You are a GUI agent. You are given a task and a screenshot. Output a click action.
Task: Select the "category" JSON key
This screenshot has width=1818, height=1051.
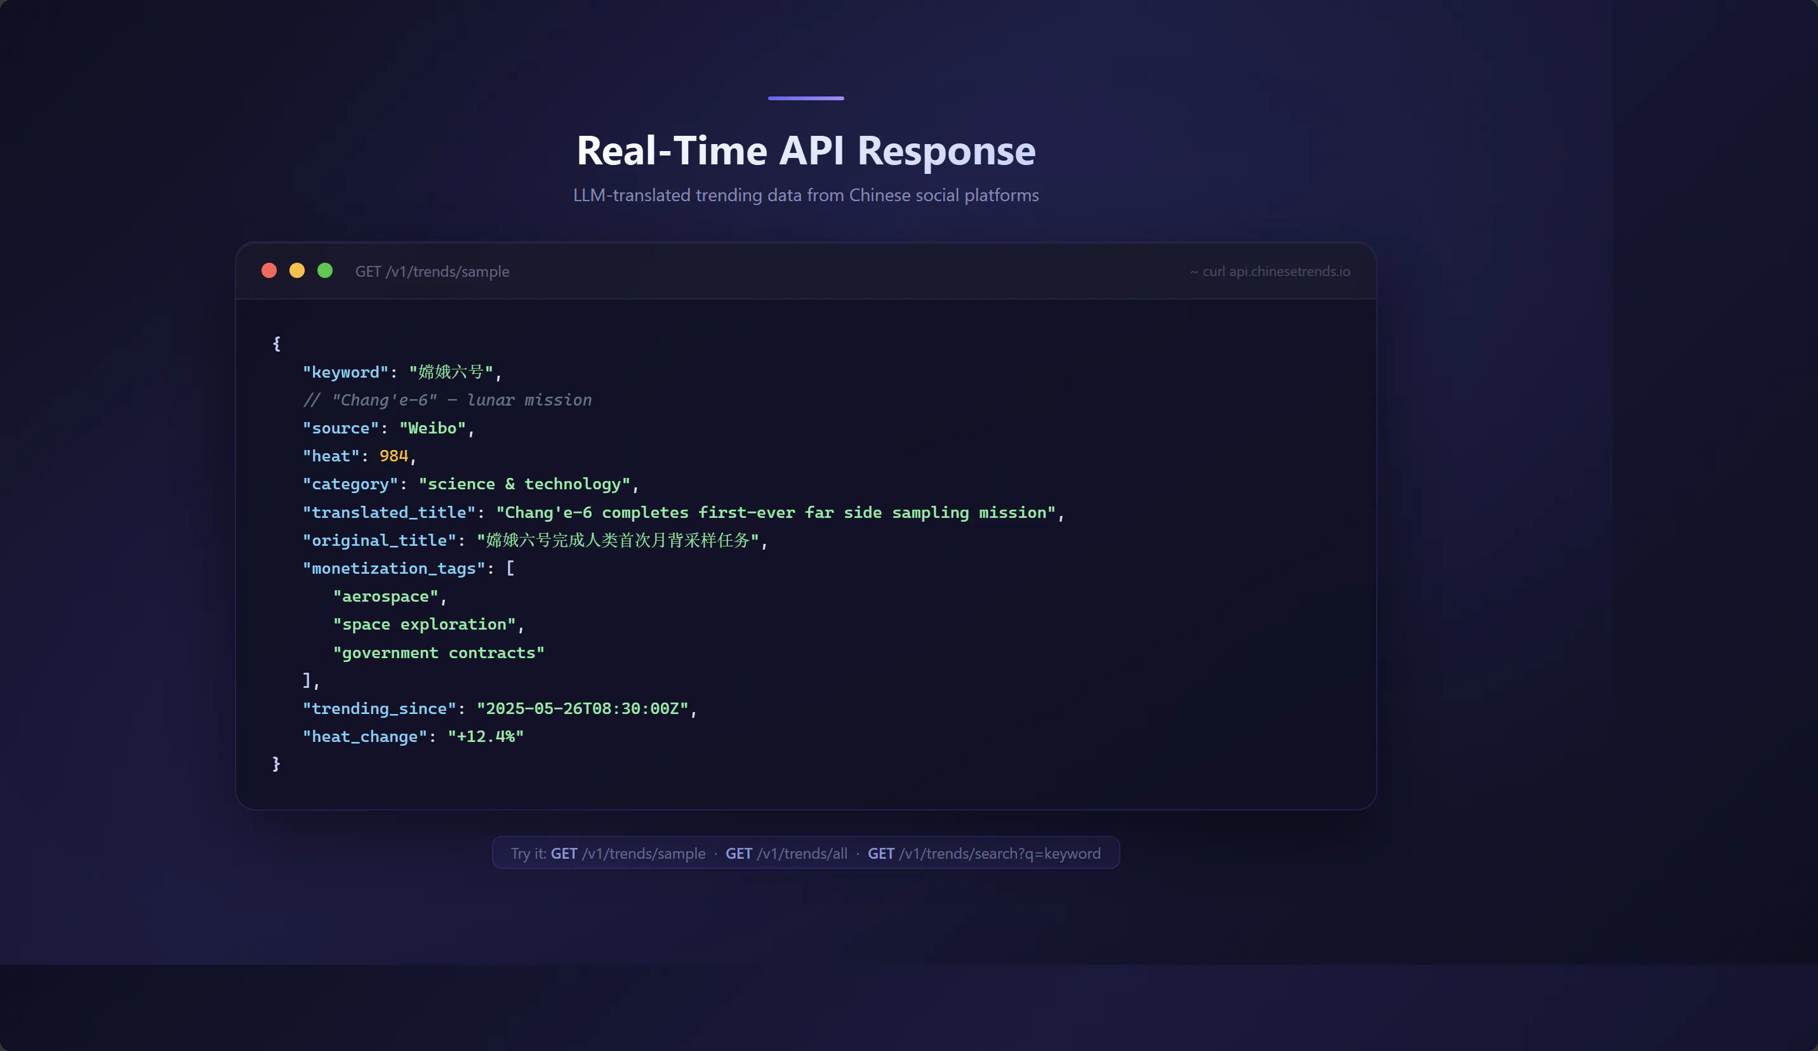350,484
